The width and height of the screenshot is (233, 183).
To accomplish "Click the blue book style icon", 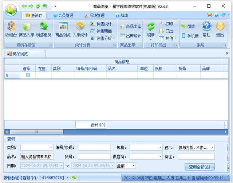I will click(223, 15).
